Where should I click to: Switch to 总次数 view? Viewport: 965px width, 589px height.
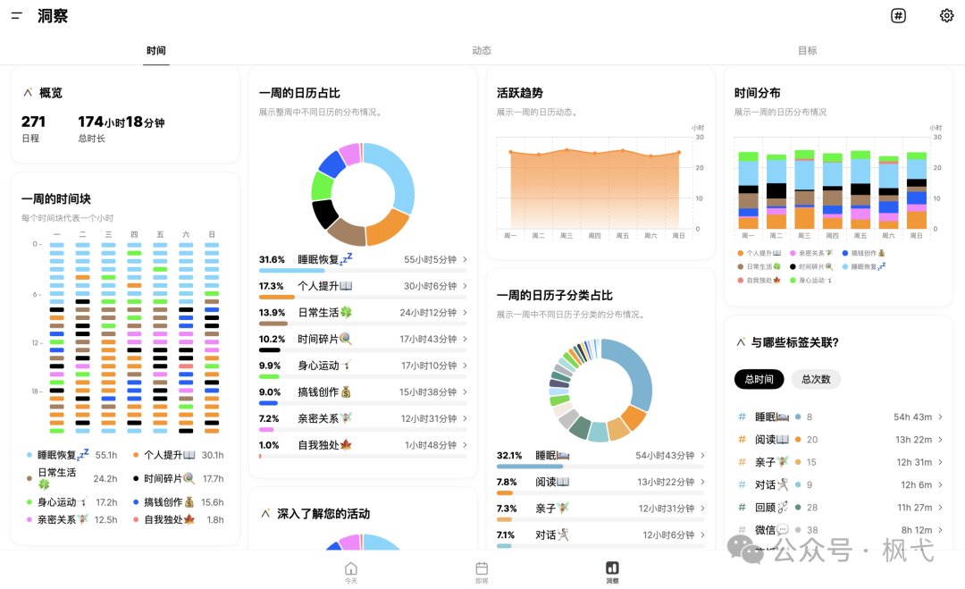click(816, 379)
